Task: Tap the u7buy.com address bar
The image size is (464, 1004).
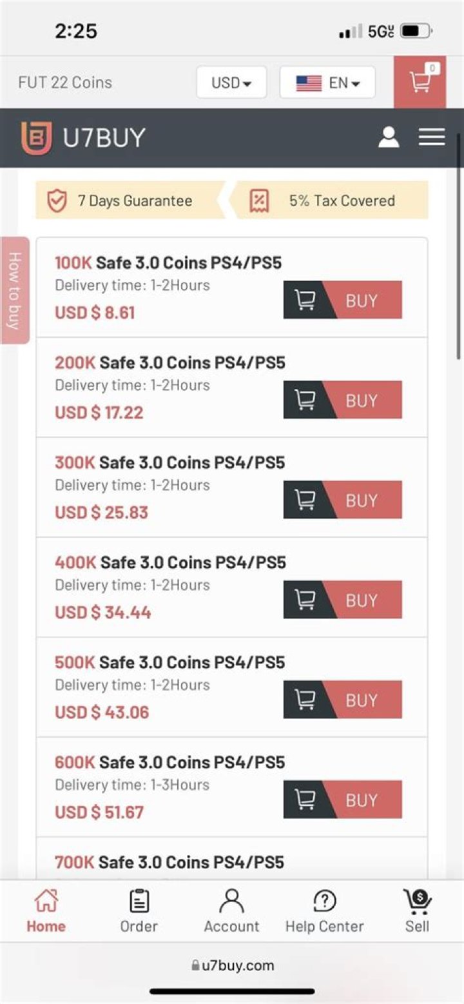Action: click(x=232, y=965)
